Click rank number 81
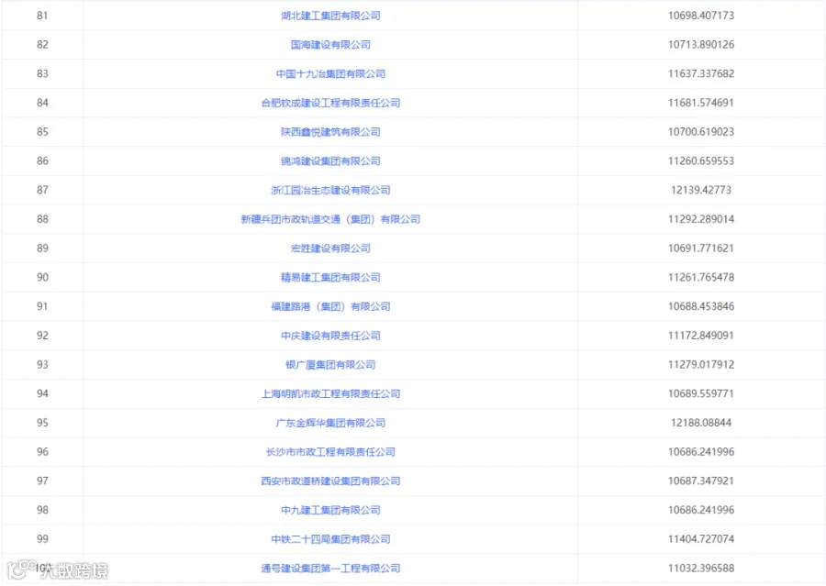This screenshot has height=586, width=826. [x=42, y=16]
